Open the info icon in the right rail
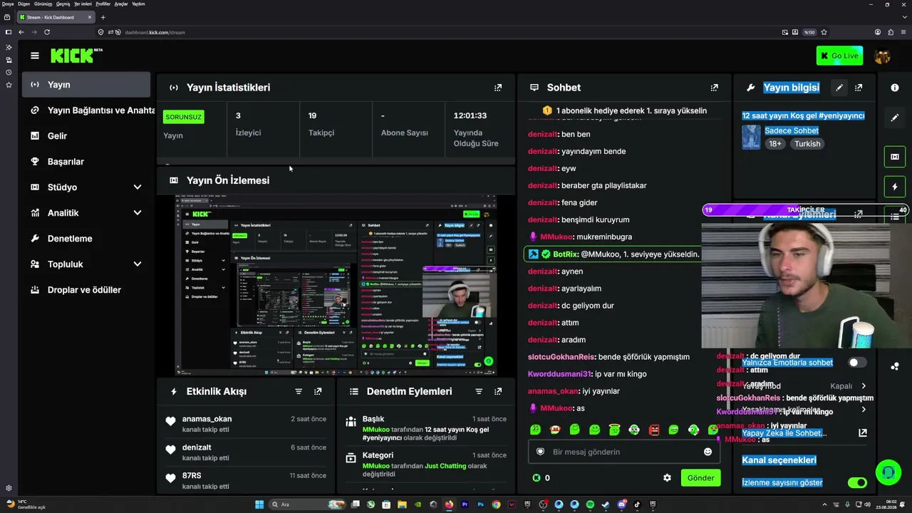Viewport: 912px width, 513px height. (x=895, y=88)
